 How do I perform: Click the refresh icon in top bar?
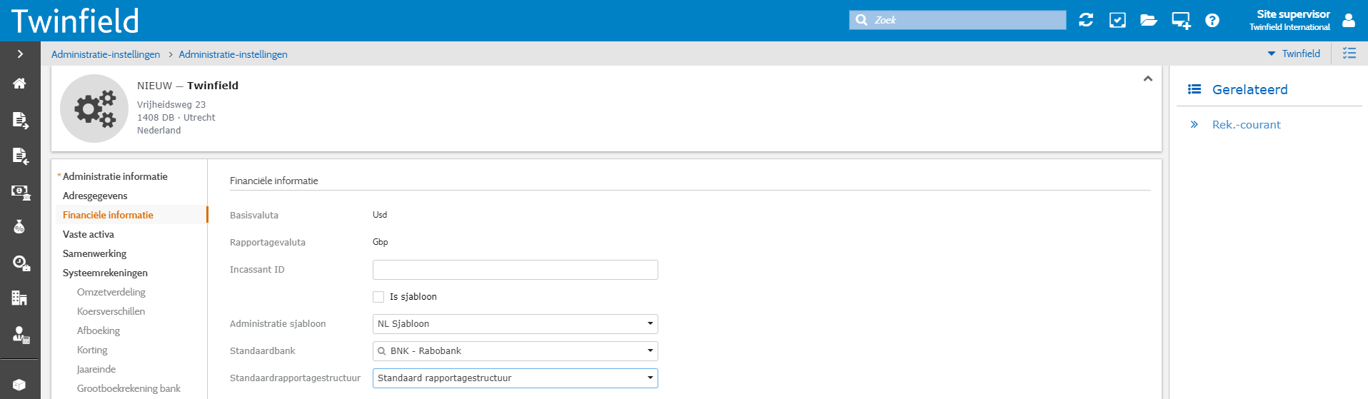(x=1086, y=20)
